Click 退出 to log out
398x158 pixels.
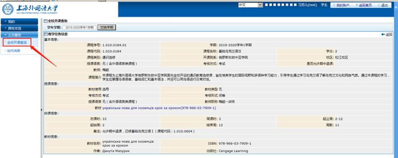click(x=382, y=5)
